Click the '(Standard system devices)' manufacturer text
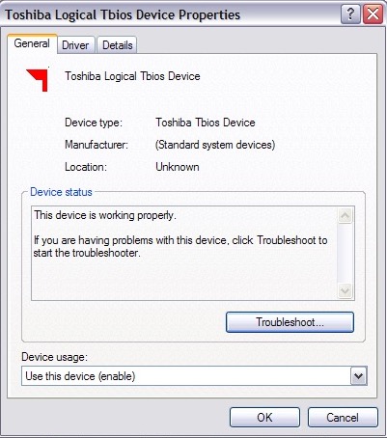The height and width of the screenshot is (438, 387). pos(215,145)
